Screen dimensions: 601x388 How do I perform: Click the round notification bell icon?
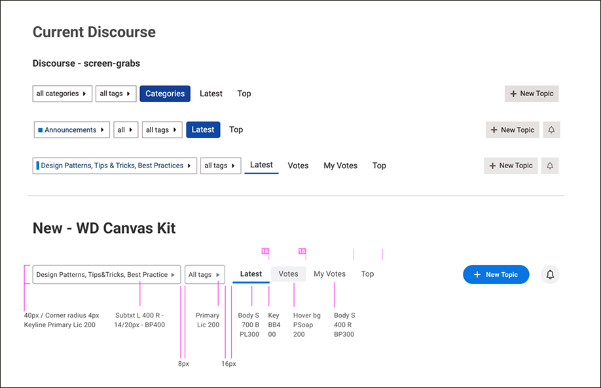coord(550,275)
